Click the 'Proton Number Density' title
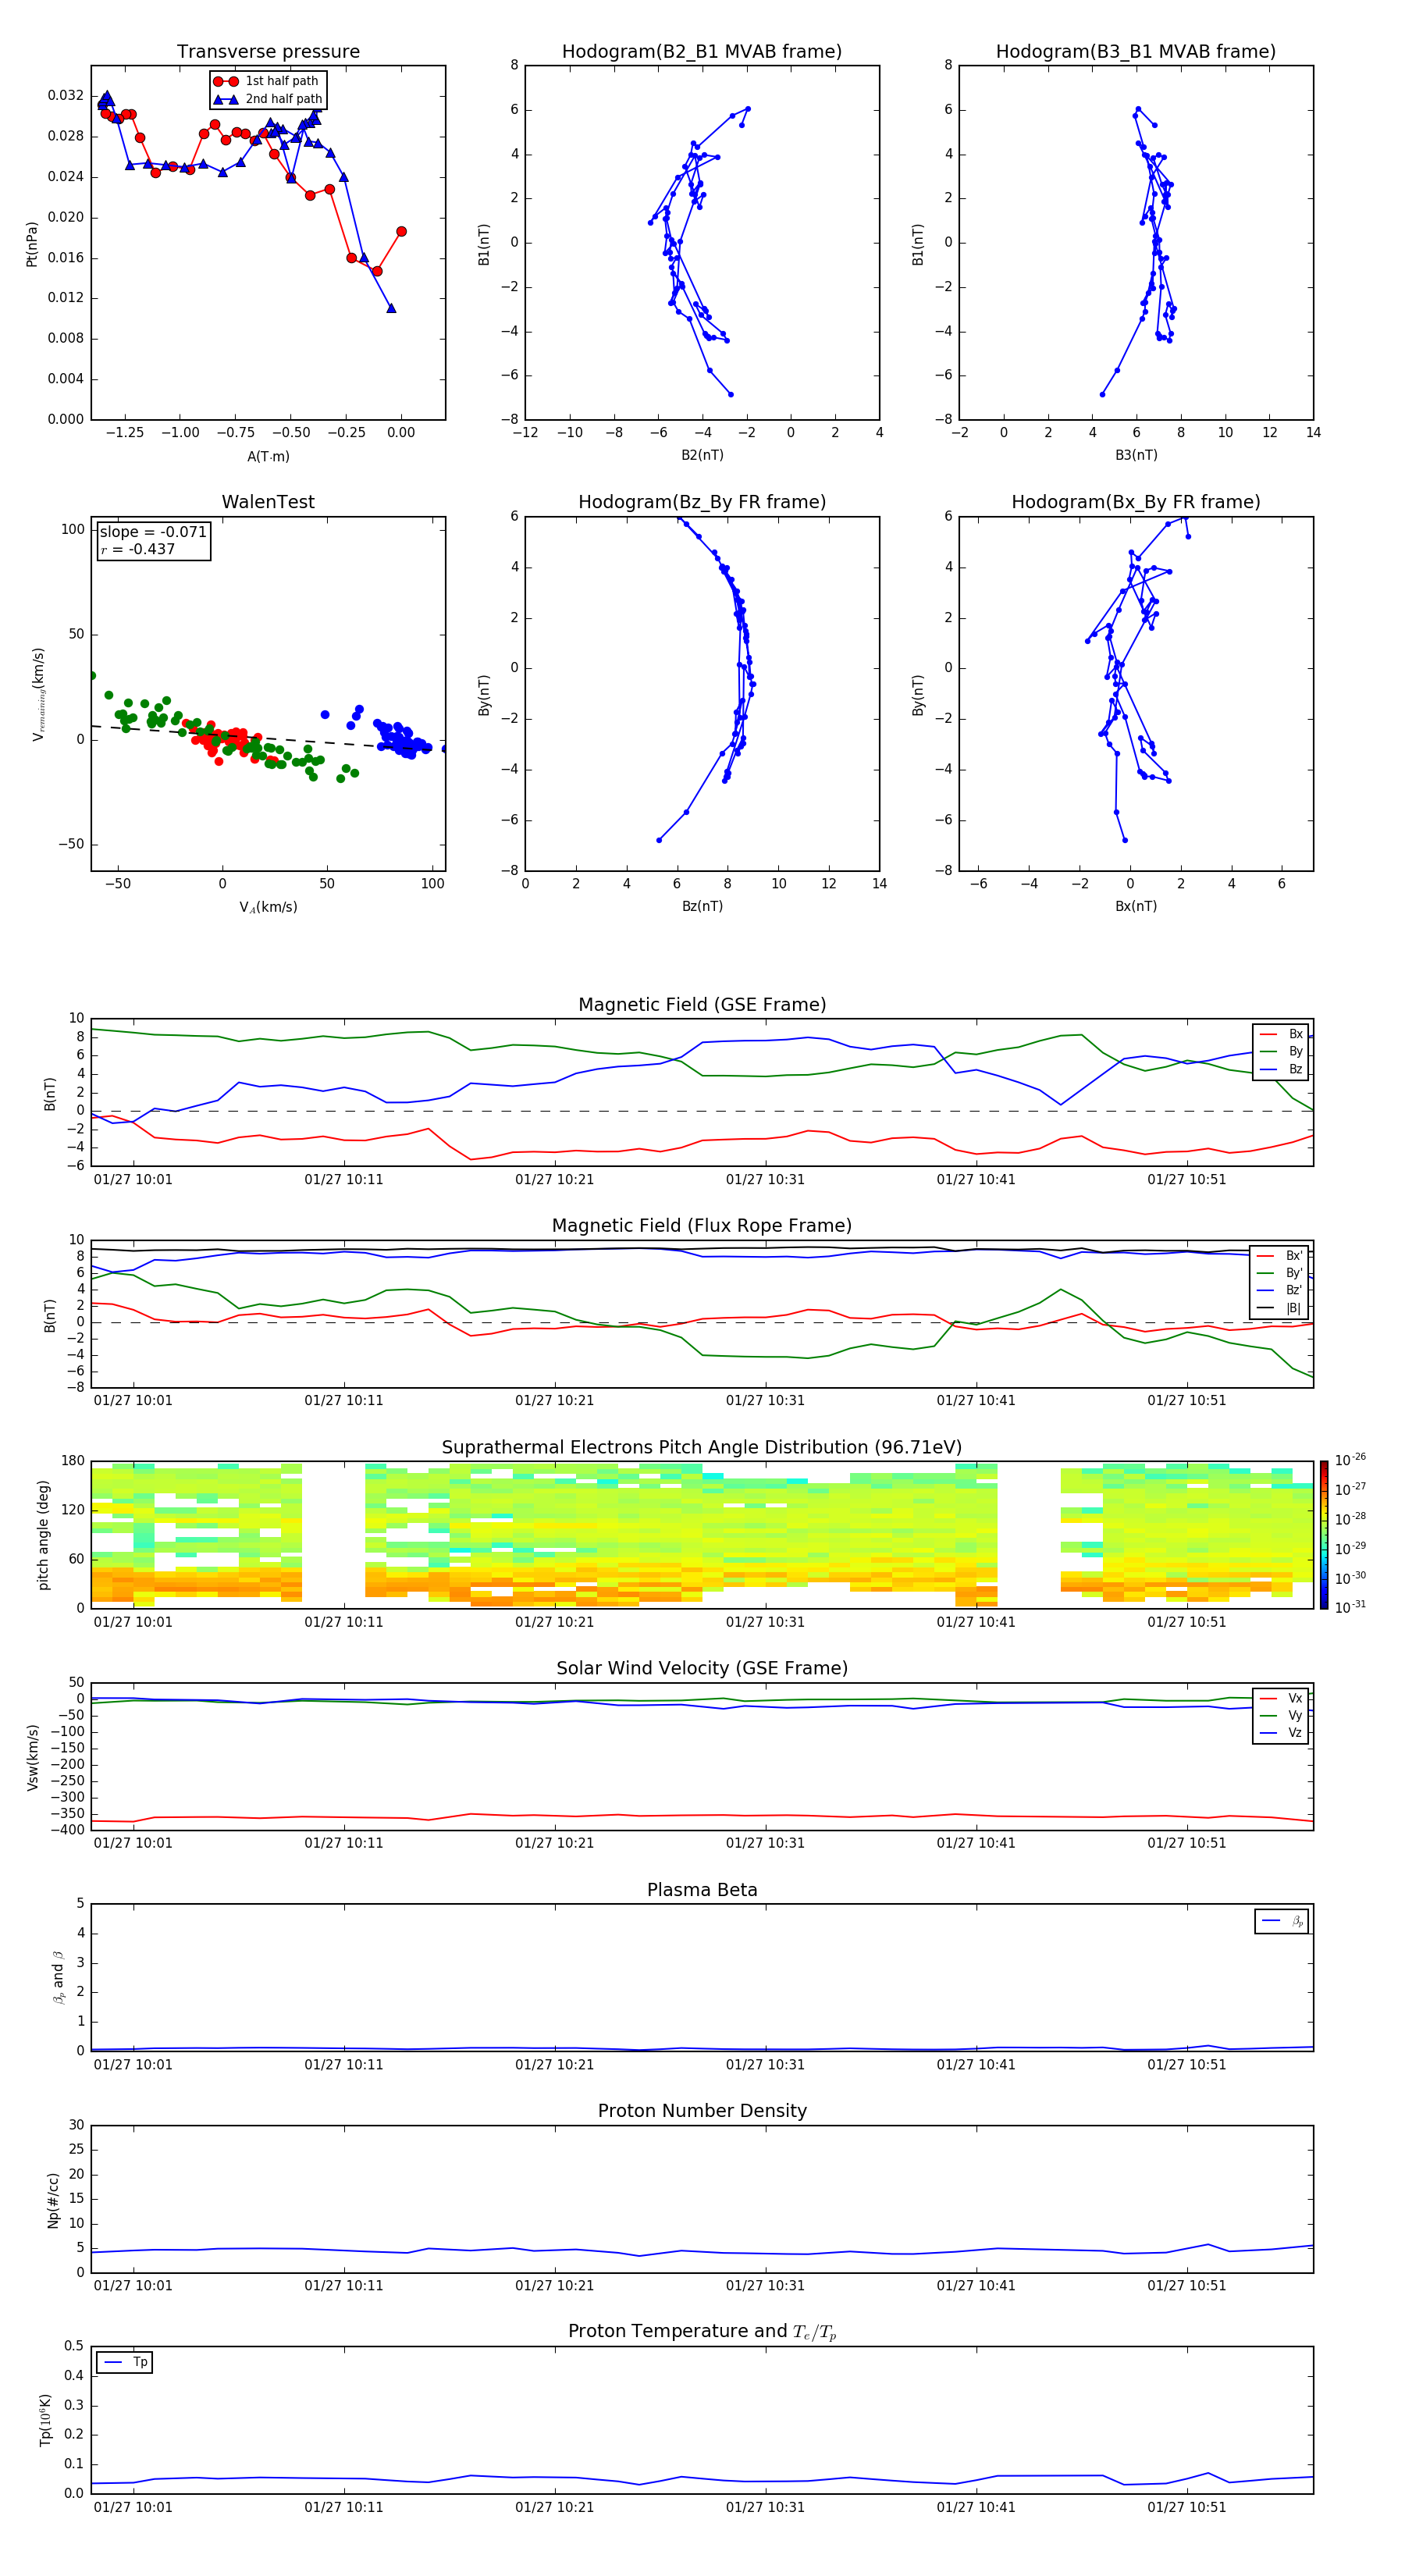 pos(702,2111)
